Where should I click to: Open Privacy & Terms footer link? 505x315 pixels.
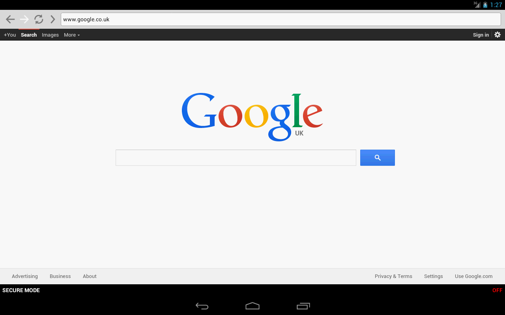[x=393, y=276]
